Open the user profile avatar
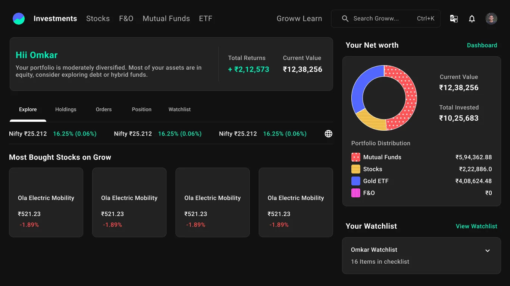The image size is (510, 286). [491, 19]
